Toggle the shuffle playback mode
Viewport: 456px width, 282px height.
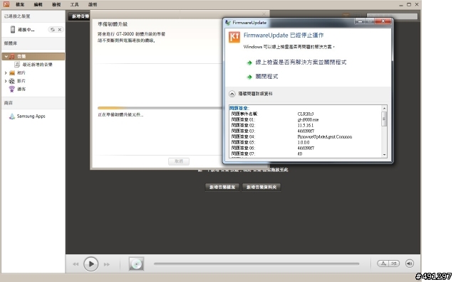click(394, 264)
